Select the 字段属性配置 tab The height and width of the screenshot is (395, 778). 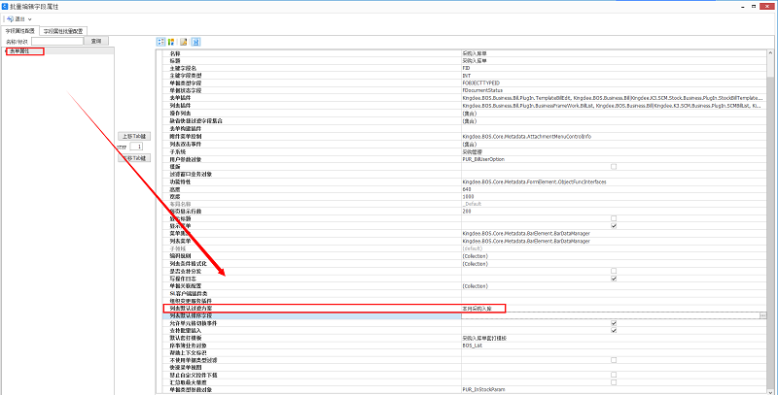pos(20,31)
